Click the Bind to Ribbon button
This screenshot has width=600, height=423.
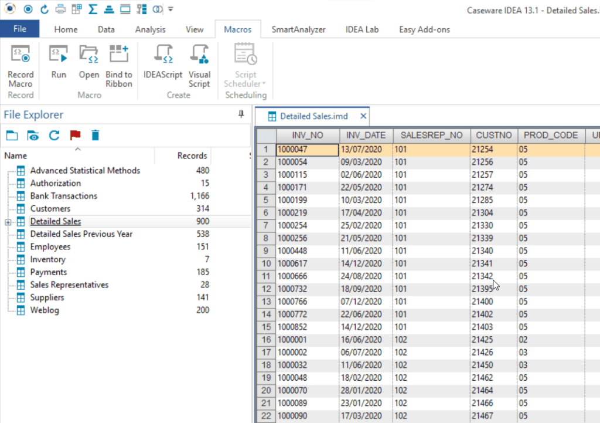tap(119, 67)
